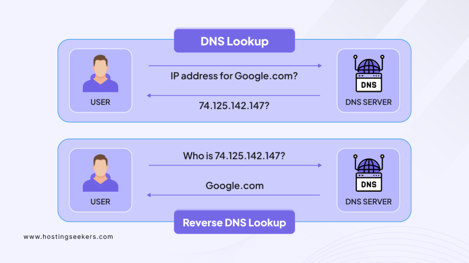Click the 'Google.com' response label
The image size is (469, 263).
[x=234, y=186]
